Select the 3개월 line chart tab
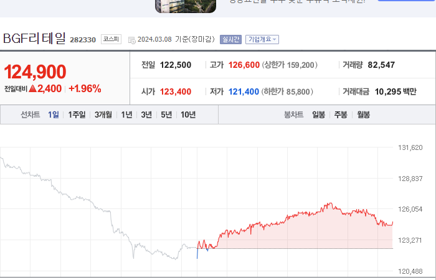This screenshot has width=436, height=280. [103, 114]
